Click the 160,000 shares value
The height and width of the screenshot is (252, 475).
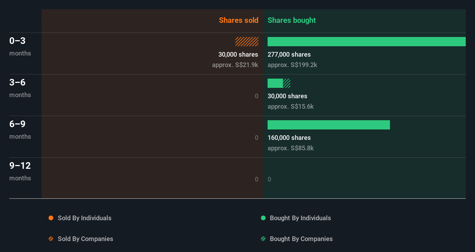pyautogui.click(x=289, y=138)
